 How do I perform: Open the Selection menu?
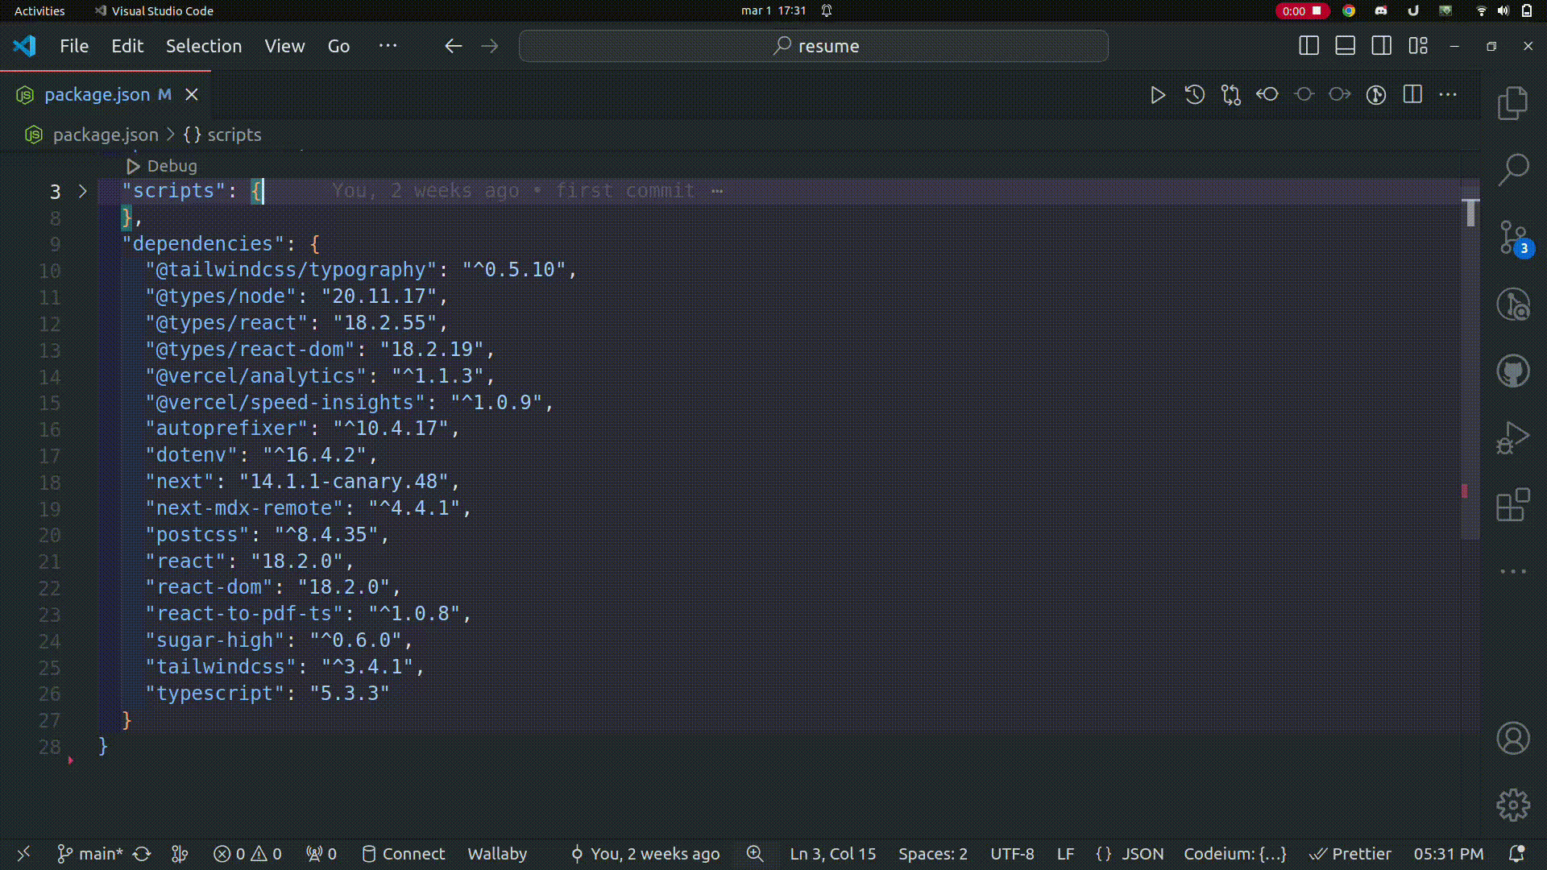[x=203, y=46]
